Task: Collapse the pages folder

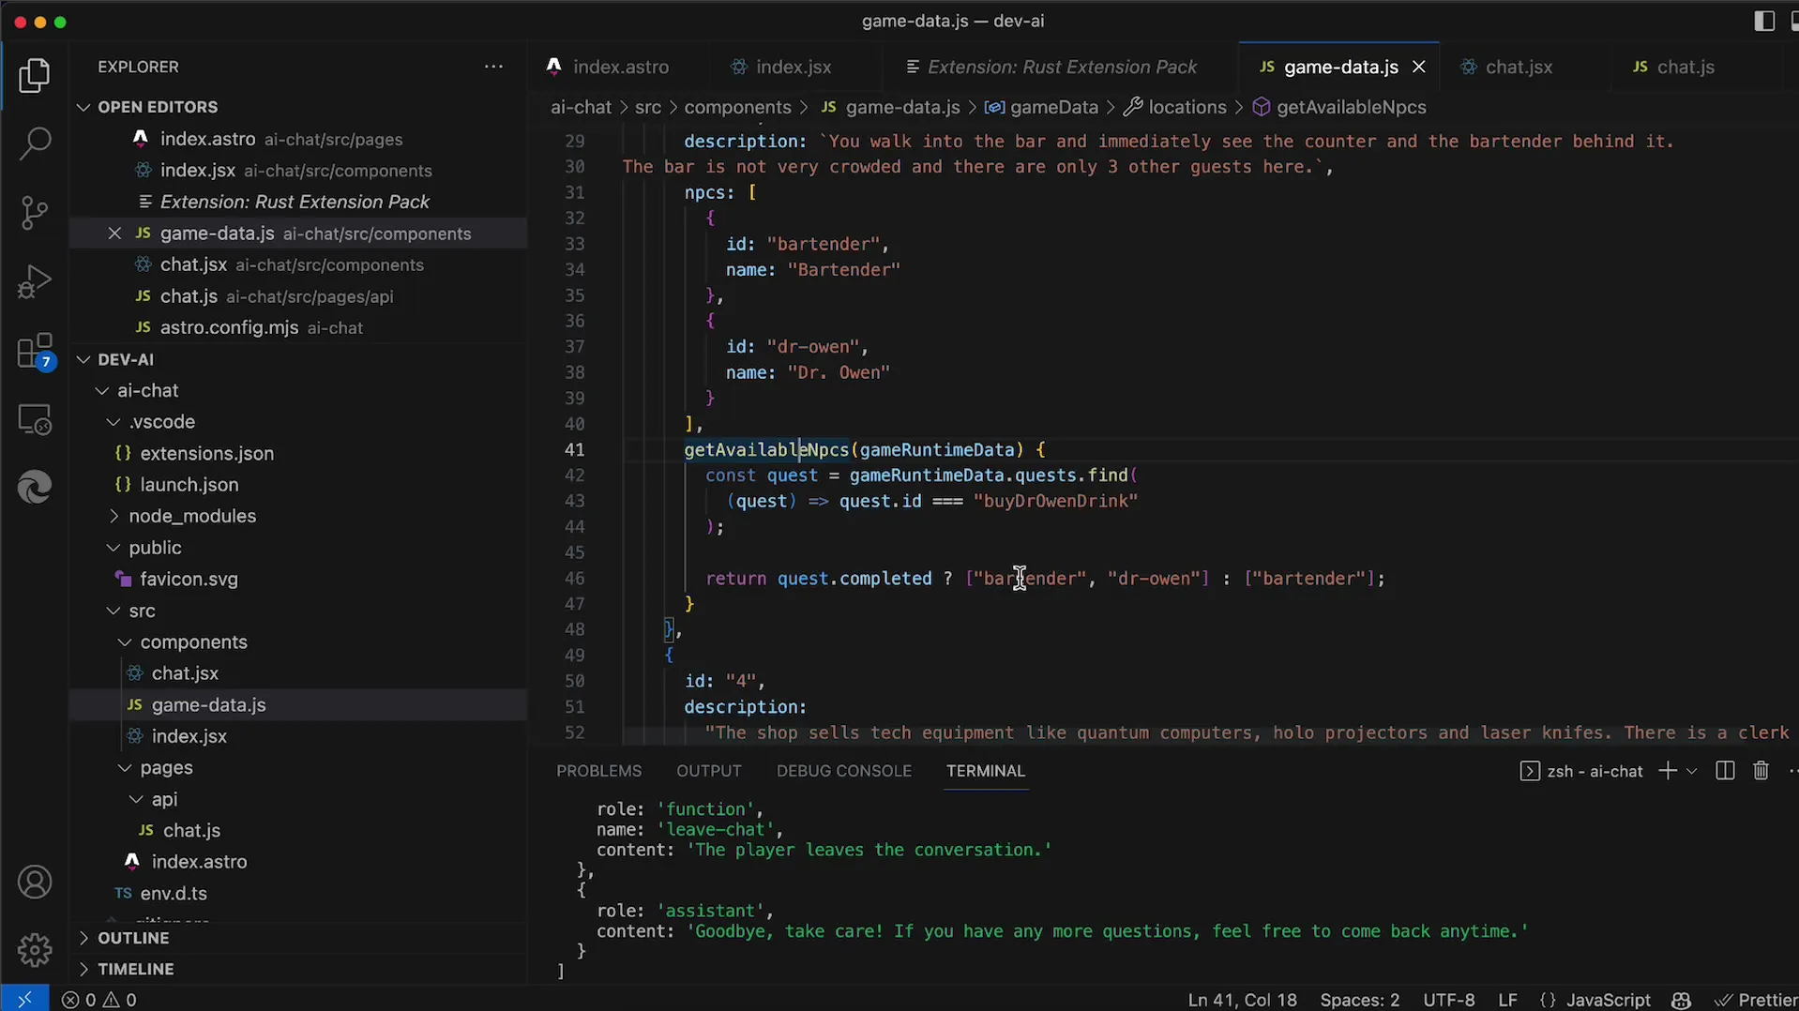Action: 125,768
